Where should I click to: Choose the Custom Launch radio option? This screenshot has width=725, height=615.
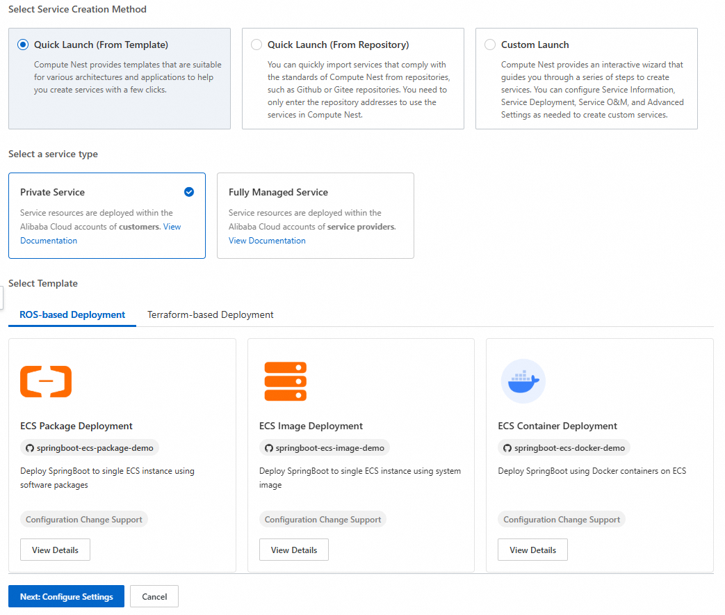pyautogui.click(x=490, y=45)
